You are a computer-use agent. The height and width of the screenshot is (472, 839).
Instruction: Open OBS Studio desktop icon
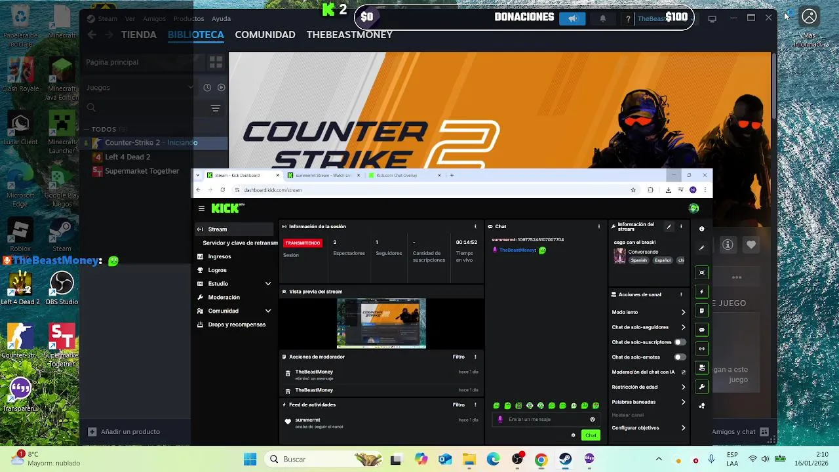[62, 288]
